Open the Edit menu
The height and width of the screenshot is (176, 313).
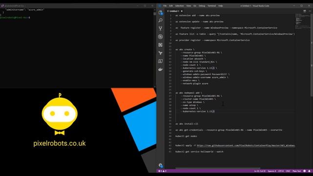171,6
